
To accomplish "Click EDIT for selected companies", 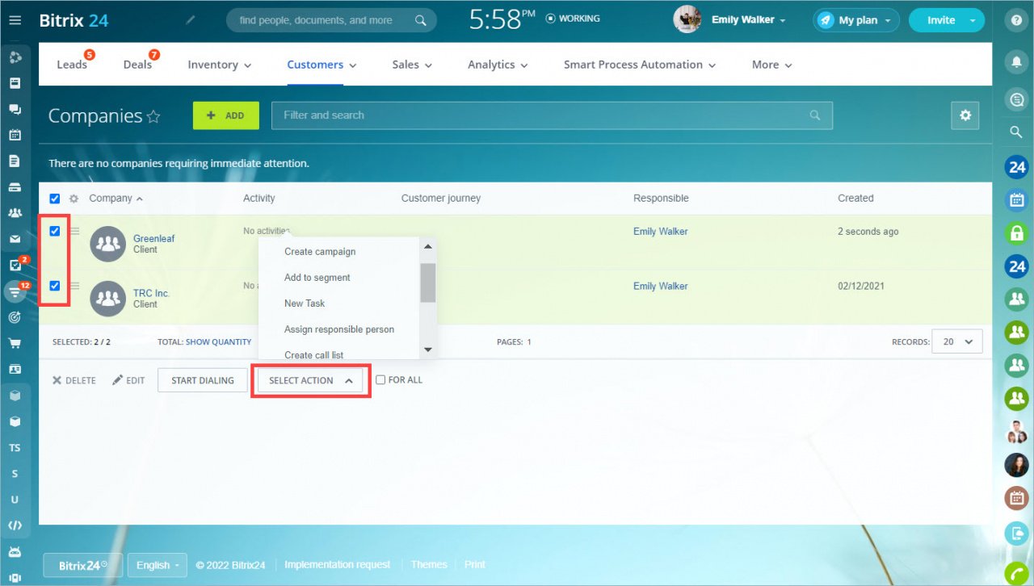I will click(128, 380).
